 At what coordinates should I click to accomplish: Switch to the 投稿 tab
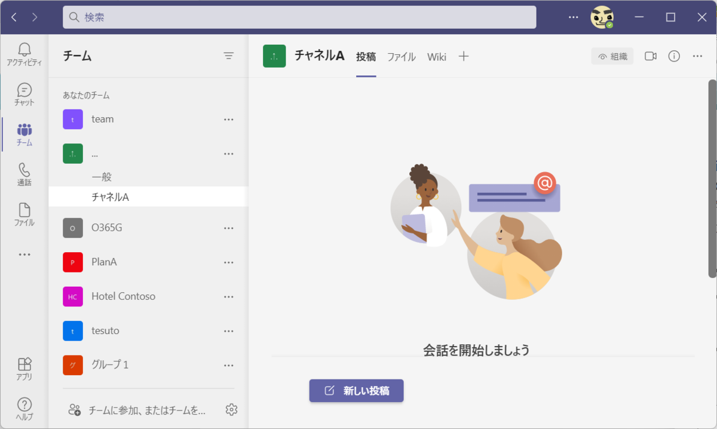(366, 57)
